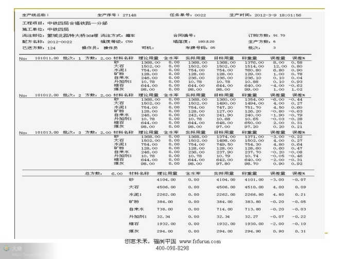Click summary weighed total 383.80 for 矿粉
The height and width of the screenshot is (259, 345).
click(253, 202)
